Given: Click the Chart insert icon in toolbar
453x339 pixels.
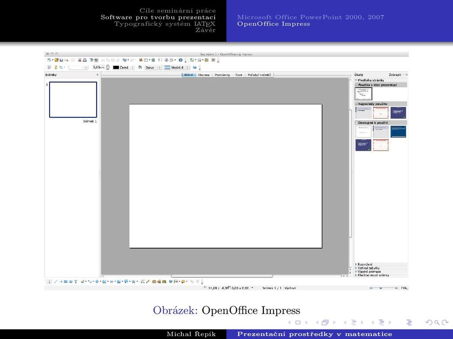Looking at the screenshot, I should click(141, 60).
